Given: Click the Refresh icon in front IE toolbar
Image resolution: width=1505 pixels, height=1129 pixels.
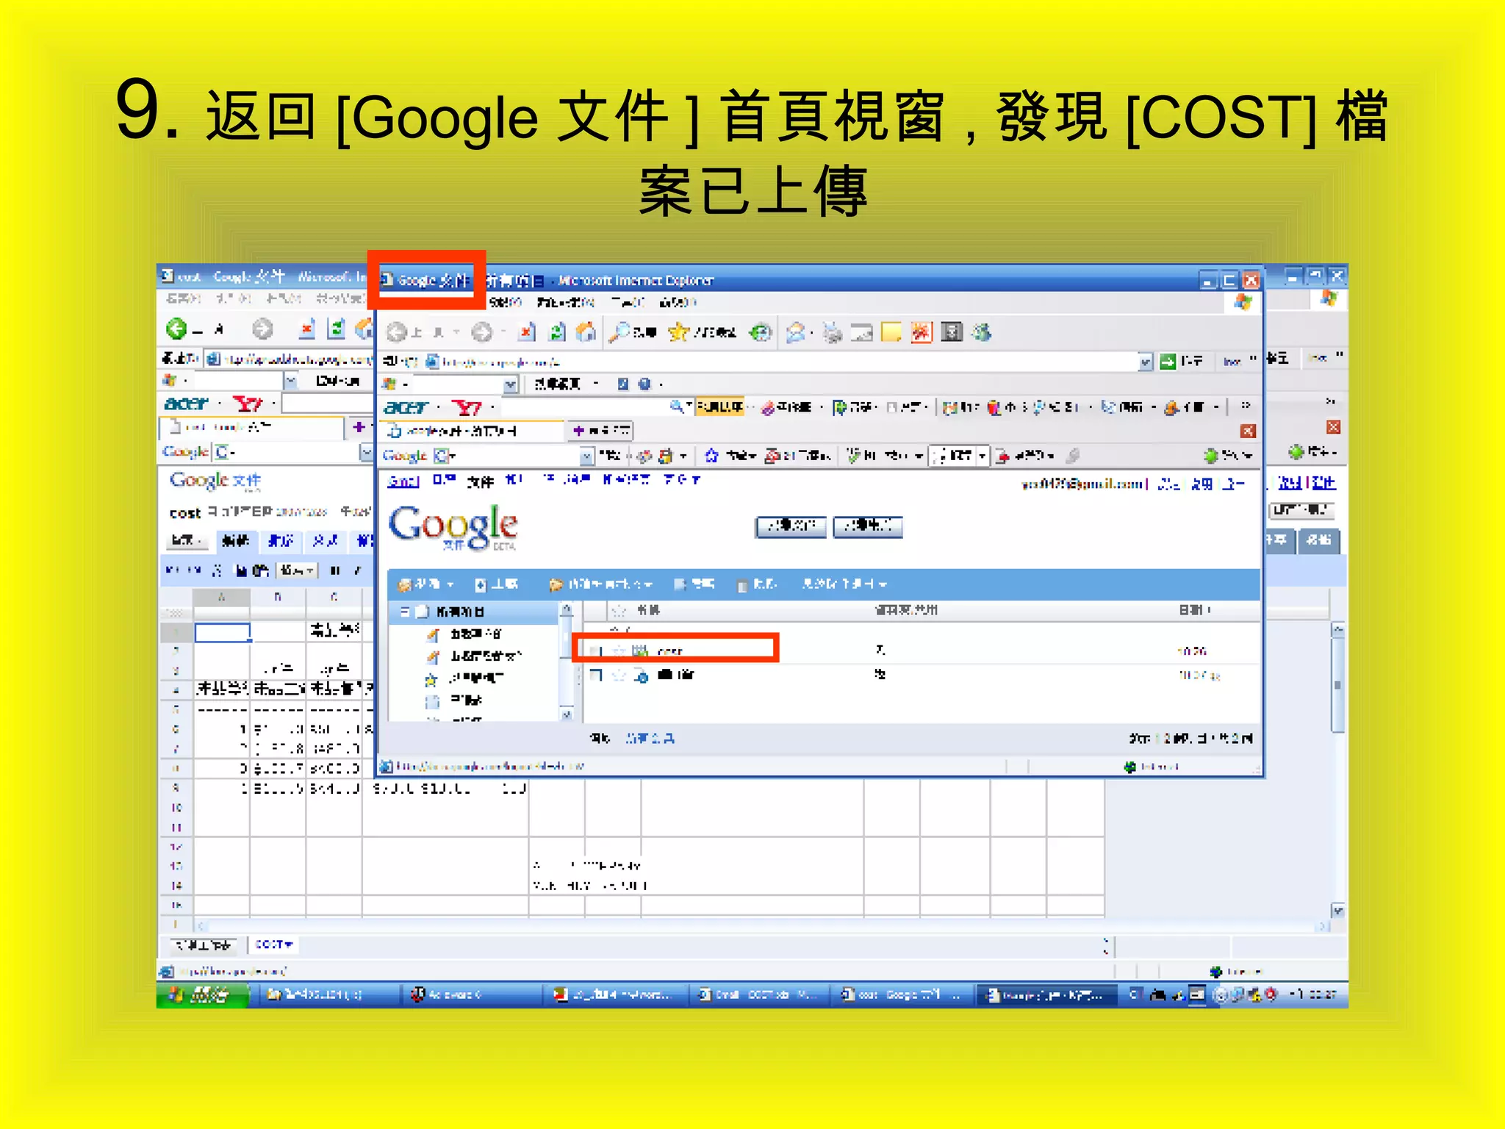Looking at the screenshot, I should pyautogui.click(x=557, y=332).
